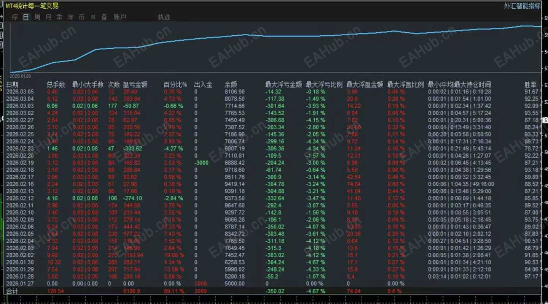Image resolution: width=548 pixels, height=304 pixels.
Task: Open the 季 quarterly tab
Action: coord(59,17)
